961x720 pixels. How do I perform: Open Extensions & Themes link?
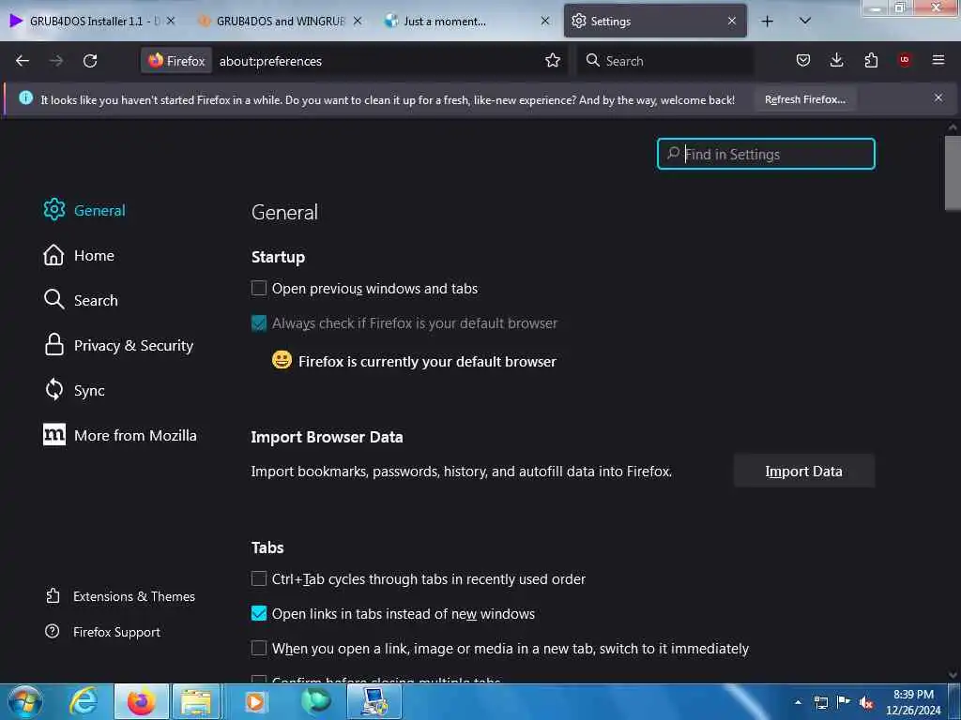[x=120, y=596]
